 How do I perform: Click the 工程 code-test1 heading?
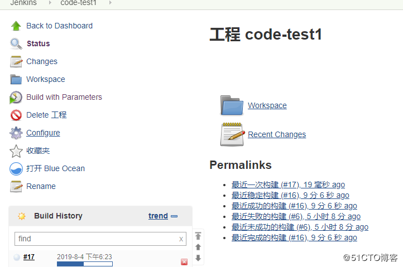[266, 35]
